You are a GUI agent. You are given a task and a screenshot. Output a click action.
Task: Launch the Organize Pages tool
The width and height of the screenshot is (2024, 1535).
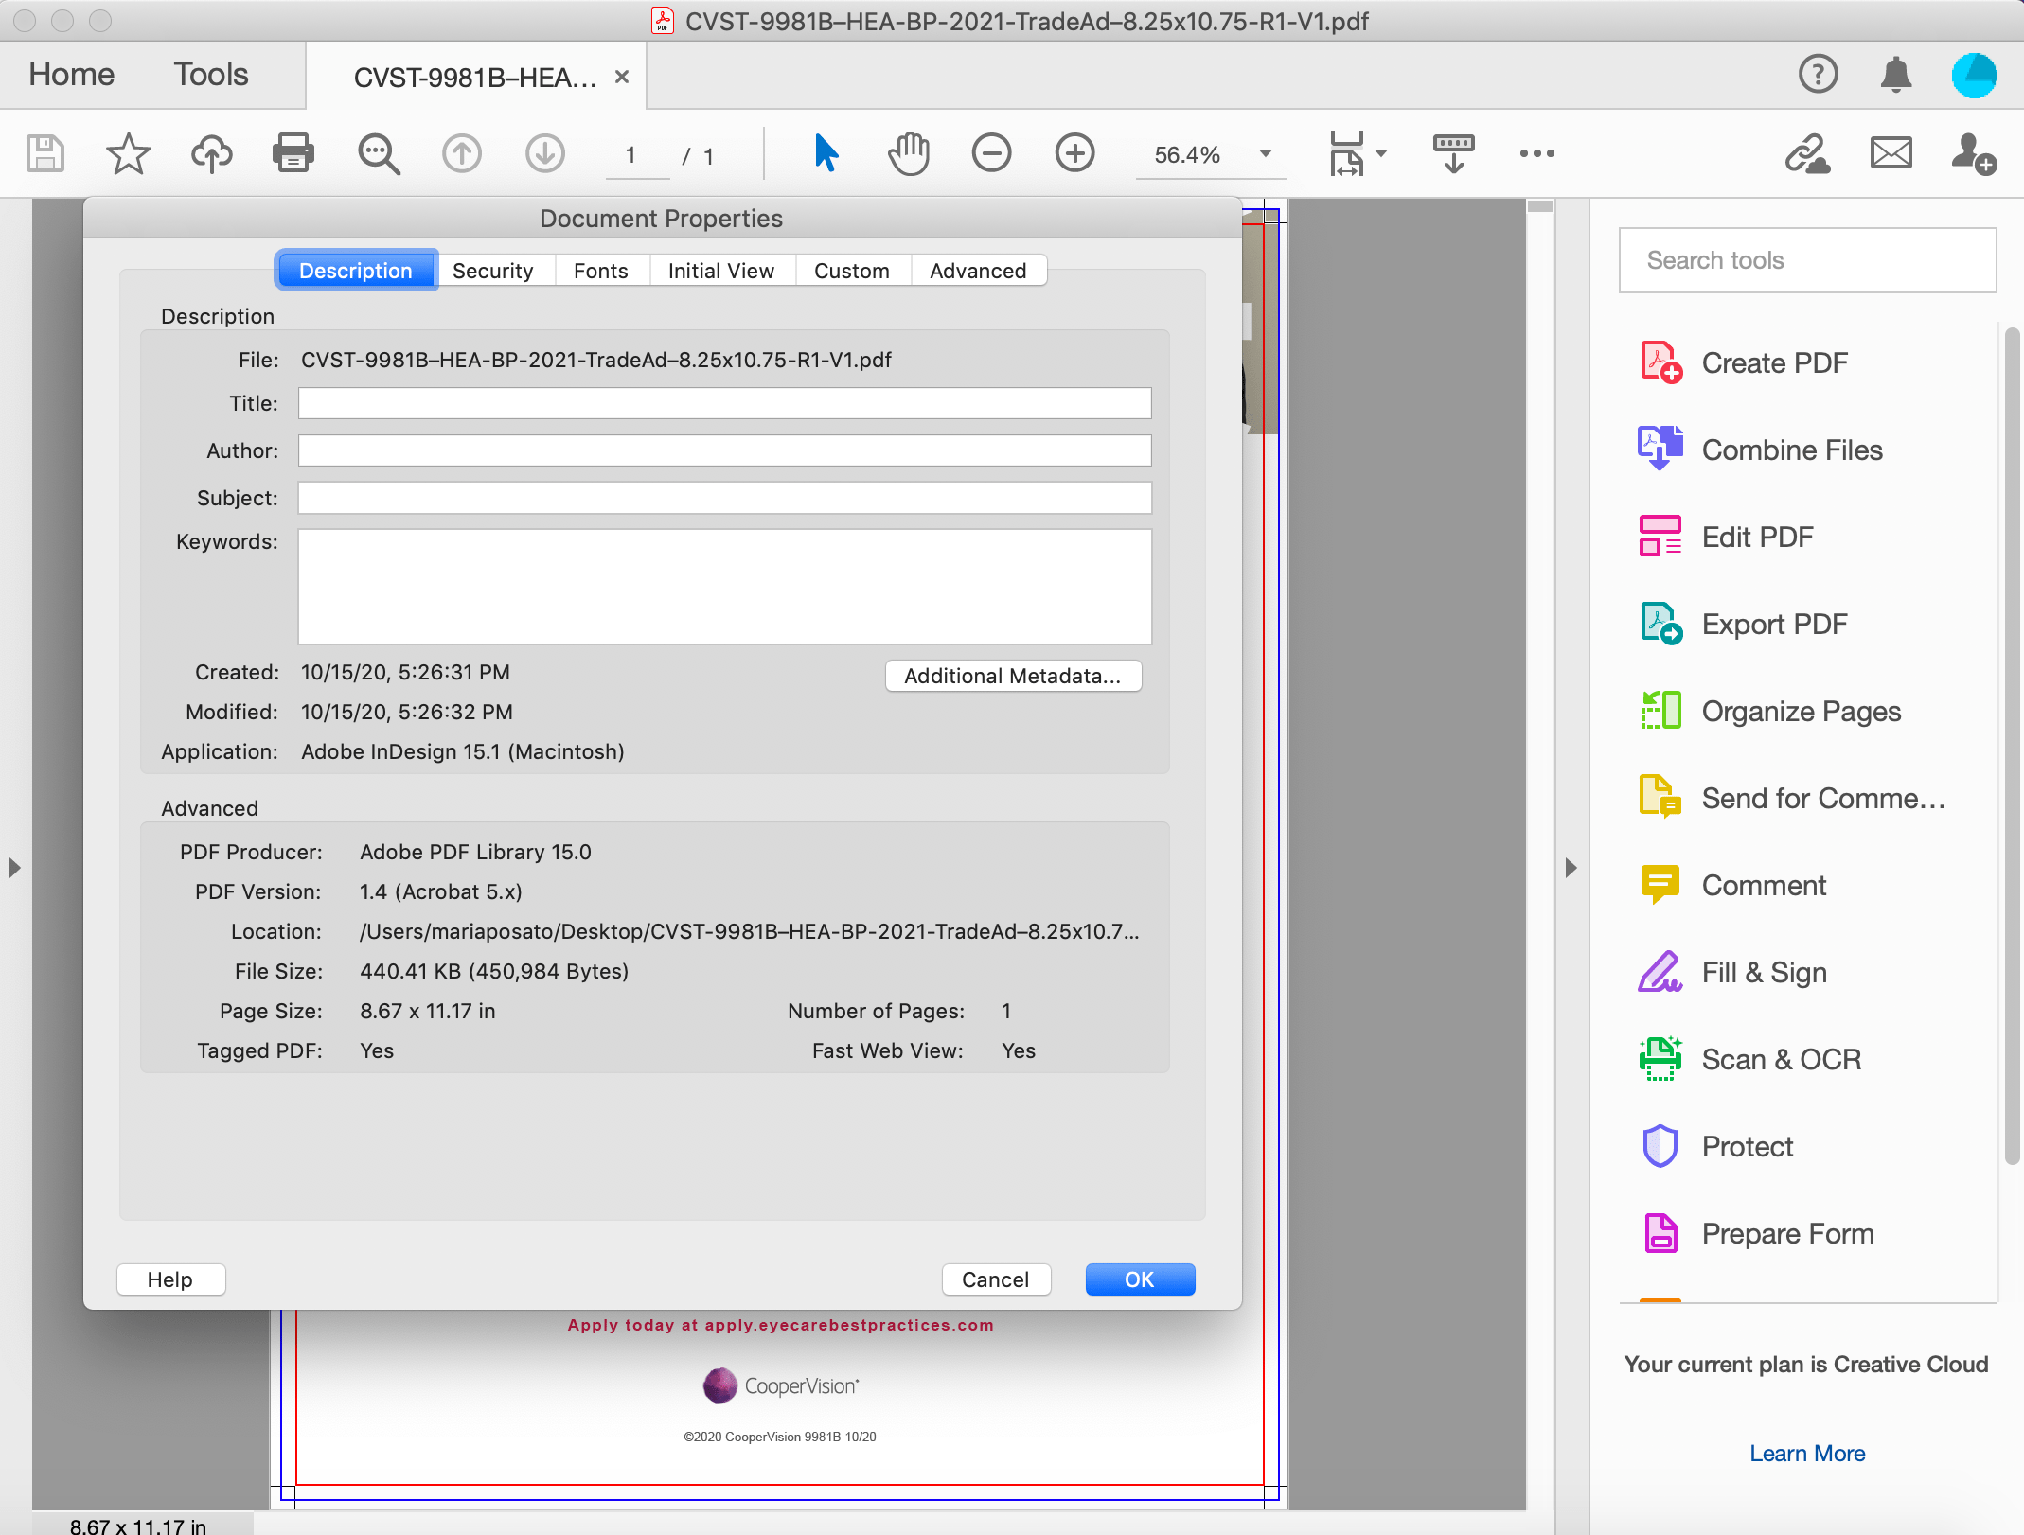coord(1800,711)
